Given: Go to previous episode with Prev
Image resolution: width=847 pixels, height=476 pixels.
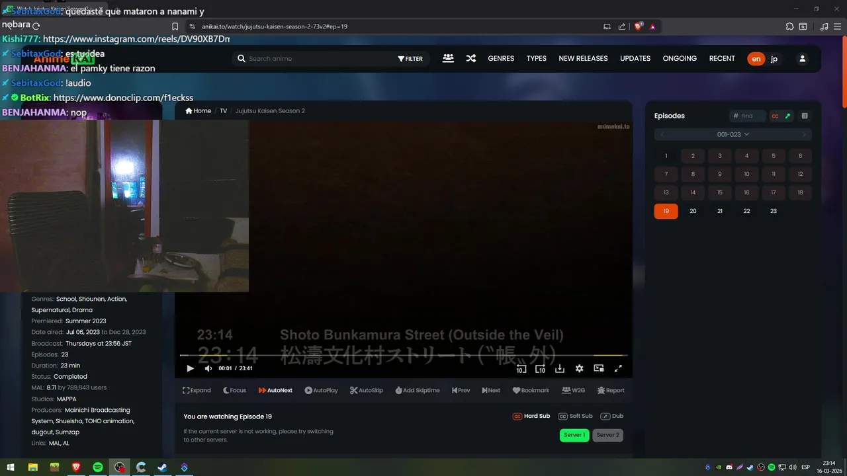Looking at the screenshot, I should [461, 390].
